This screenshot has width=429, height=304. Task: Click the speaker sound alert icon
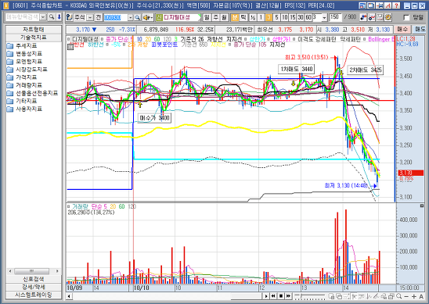click(148, 17)
